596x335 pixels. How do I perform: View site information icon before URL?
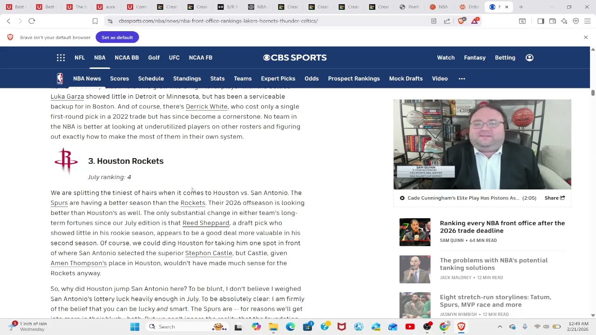coord(109,21)
